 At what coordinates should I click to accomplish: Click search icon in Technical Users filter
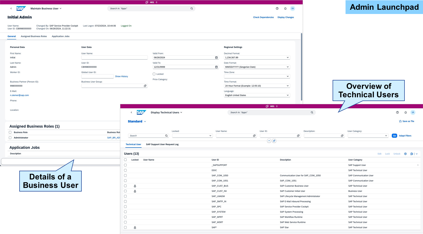pyautogui.click(x=167, y=136)
